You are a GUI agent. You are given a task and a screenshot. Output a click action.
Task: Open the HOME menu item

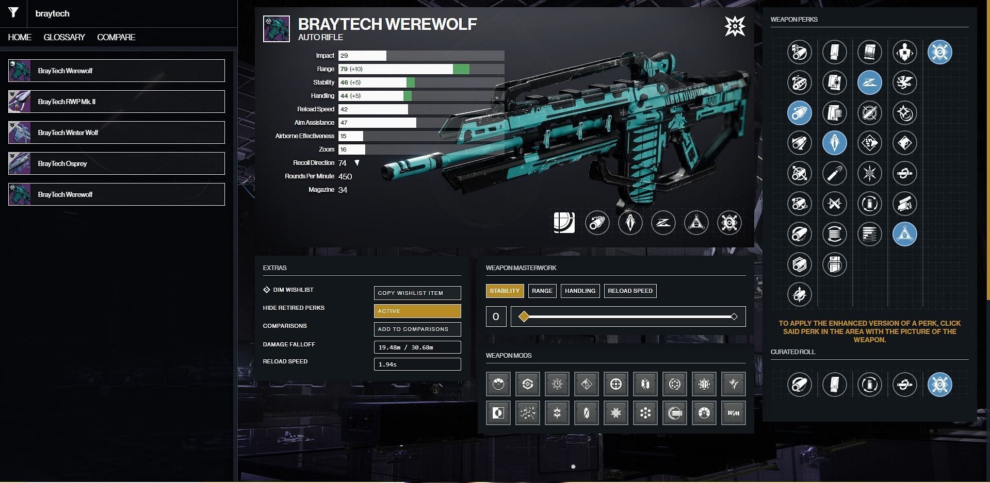pos(20,37)
